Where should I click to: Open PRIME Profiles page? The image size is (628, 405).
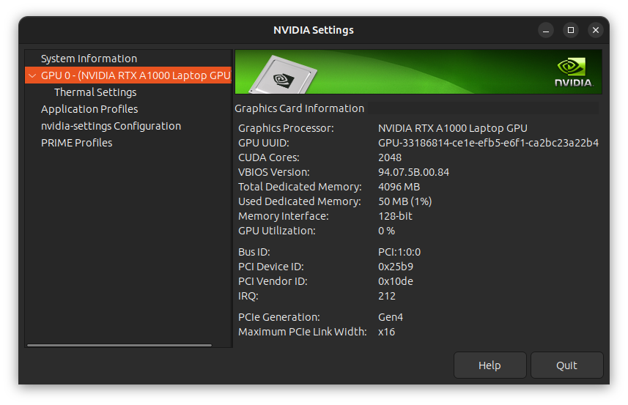[x=76, y=143]
